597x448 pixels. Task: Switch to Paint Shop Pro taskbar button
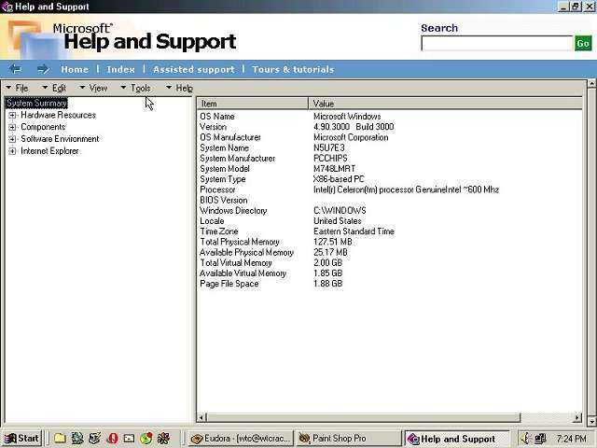click(348, 438)
